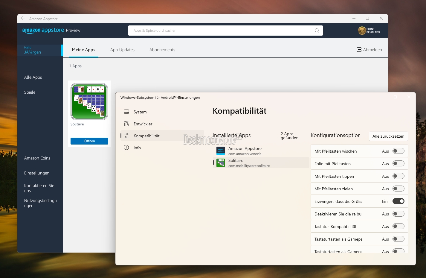Enable Mit Pfeiltasten zielen switch
Image resolution: width=426 pixels, height=278 pixels.
(398, 189)
